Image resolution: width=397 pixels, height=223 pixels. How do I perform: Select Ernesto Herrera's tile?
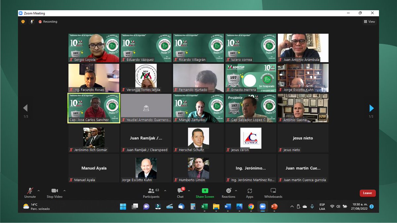(251, 78)
